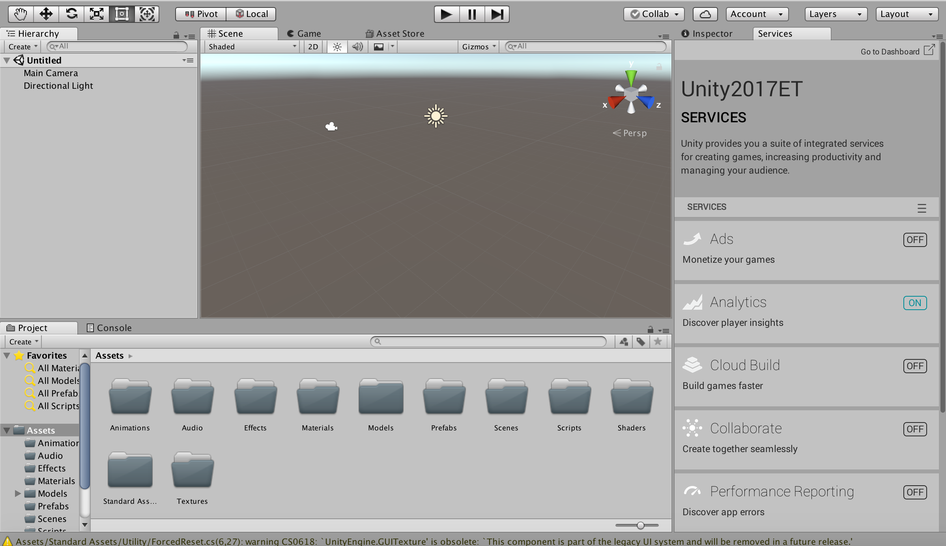Toggle Cloud Build OFF switch
This screenshot has width=946, height=546.
click(915, 366)
